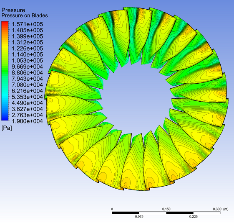Click the 1.571e+005 maximum legend value
Screen dimensions: 234x223
point(27,24)
